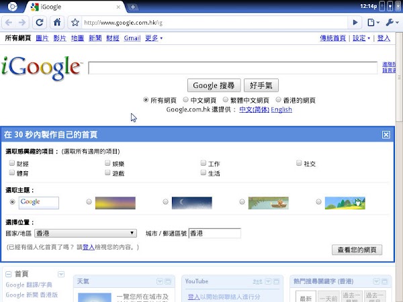Screen dimensions: 403x302
Task: Open the page menu icon
Action: tap(373, 23)
